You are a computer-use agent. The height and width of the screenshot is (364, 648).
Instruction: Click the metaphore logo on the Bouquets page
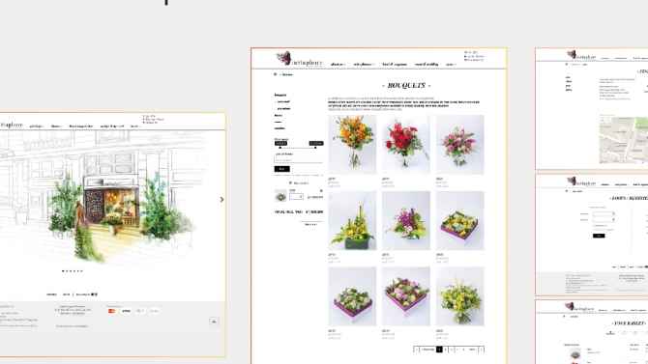click(x=299, y=59)
